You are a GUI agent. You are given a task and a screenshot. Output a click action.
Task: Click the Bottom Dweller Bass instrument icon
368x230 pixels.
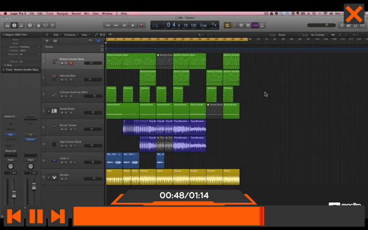(54, 61)
